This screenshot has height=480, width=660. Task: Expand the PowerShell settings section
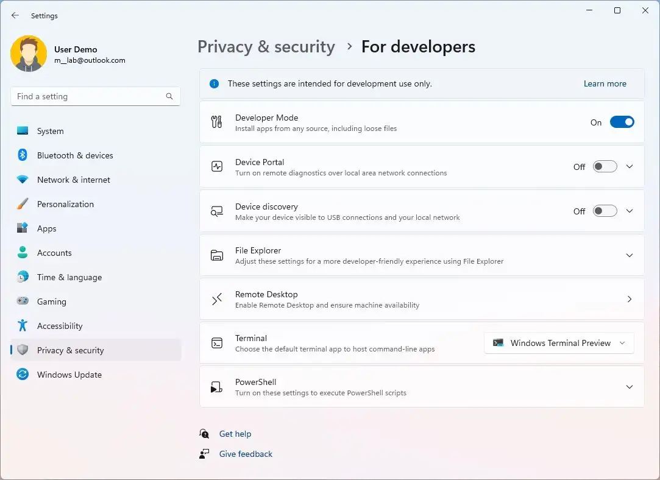pyautogui.click(x=630, y=387)
